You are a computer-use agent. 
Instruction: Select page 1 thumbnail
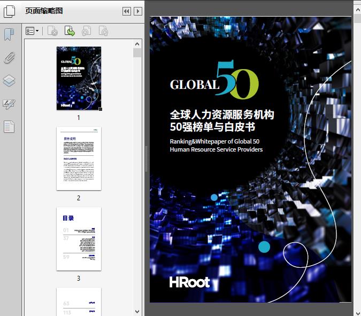pyautogui.click(x=79, y=78)
